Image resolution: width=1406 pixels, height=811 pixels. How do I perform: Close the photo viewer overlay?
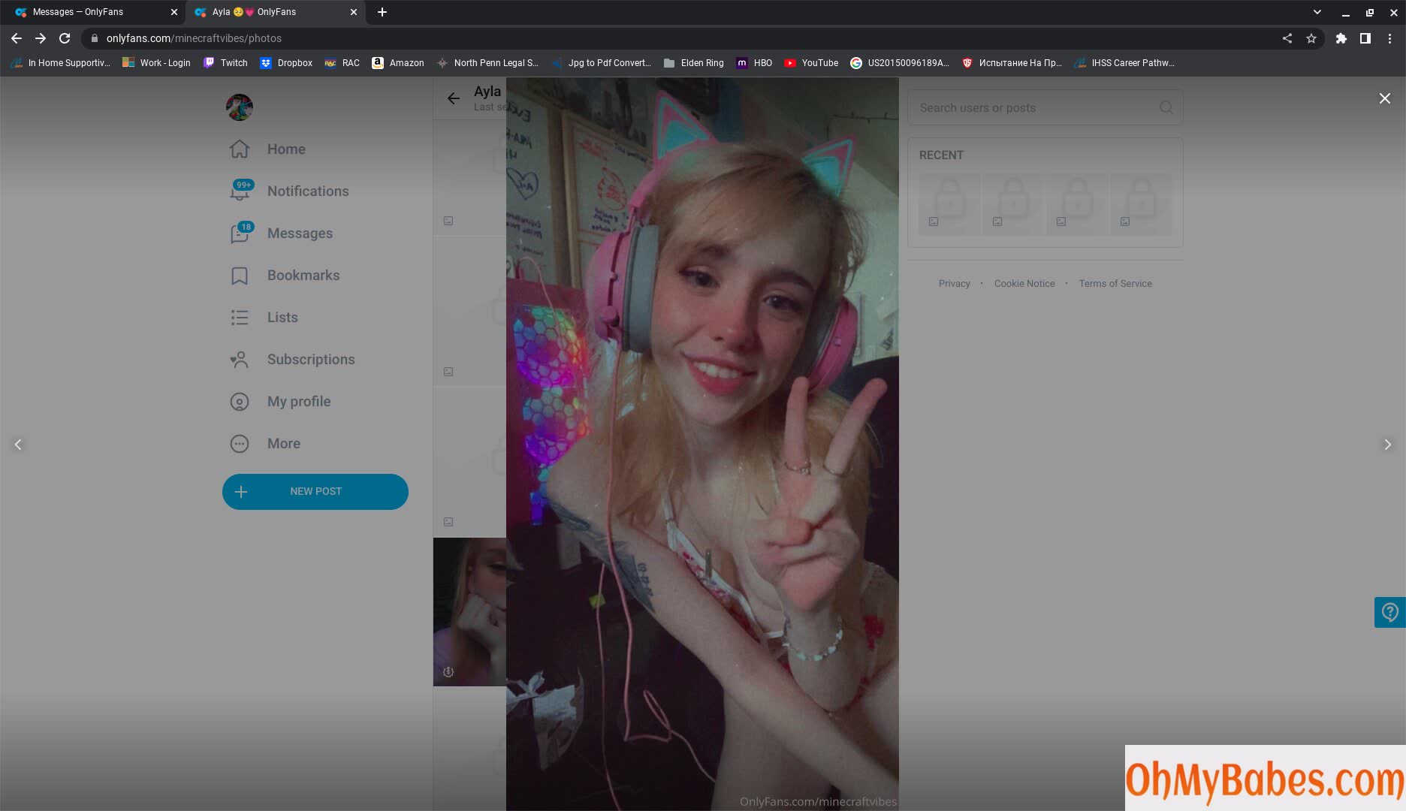click(1384, 98)
